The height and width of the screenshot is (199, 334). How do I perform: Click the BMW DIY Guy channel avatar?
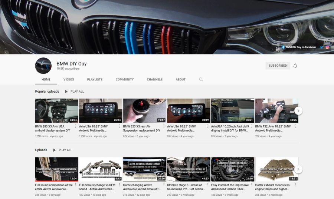pos(43,66)
